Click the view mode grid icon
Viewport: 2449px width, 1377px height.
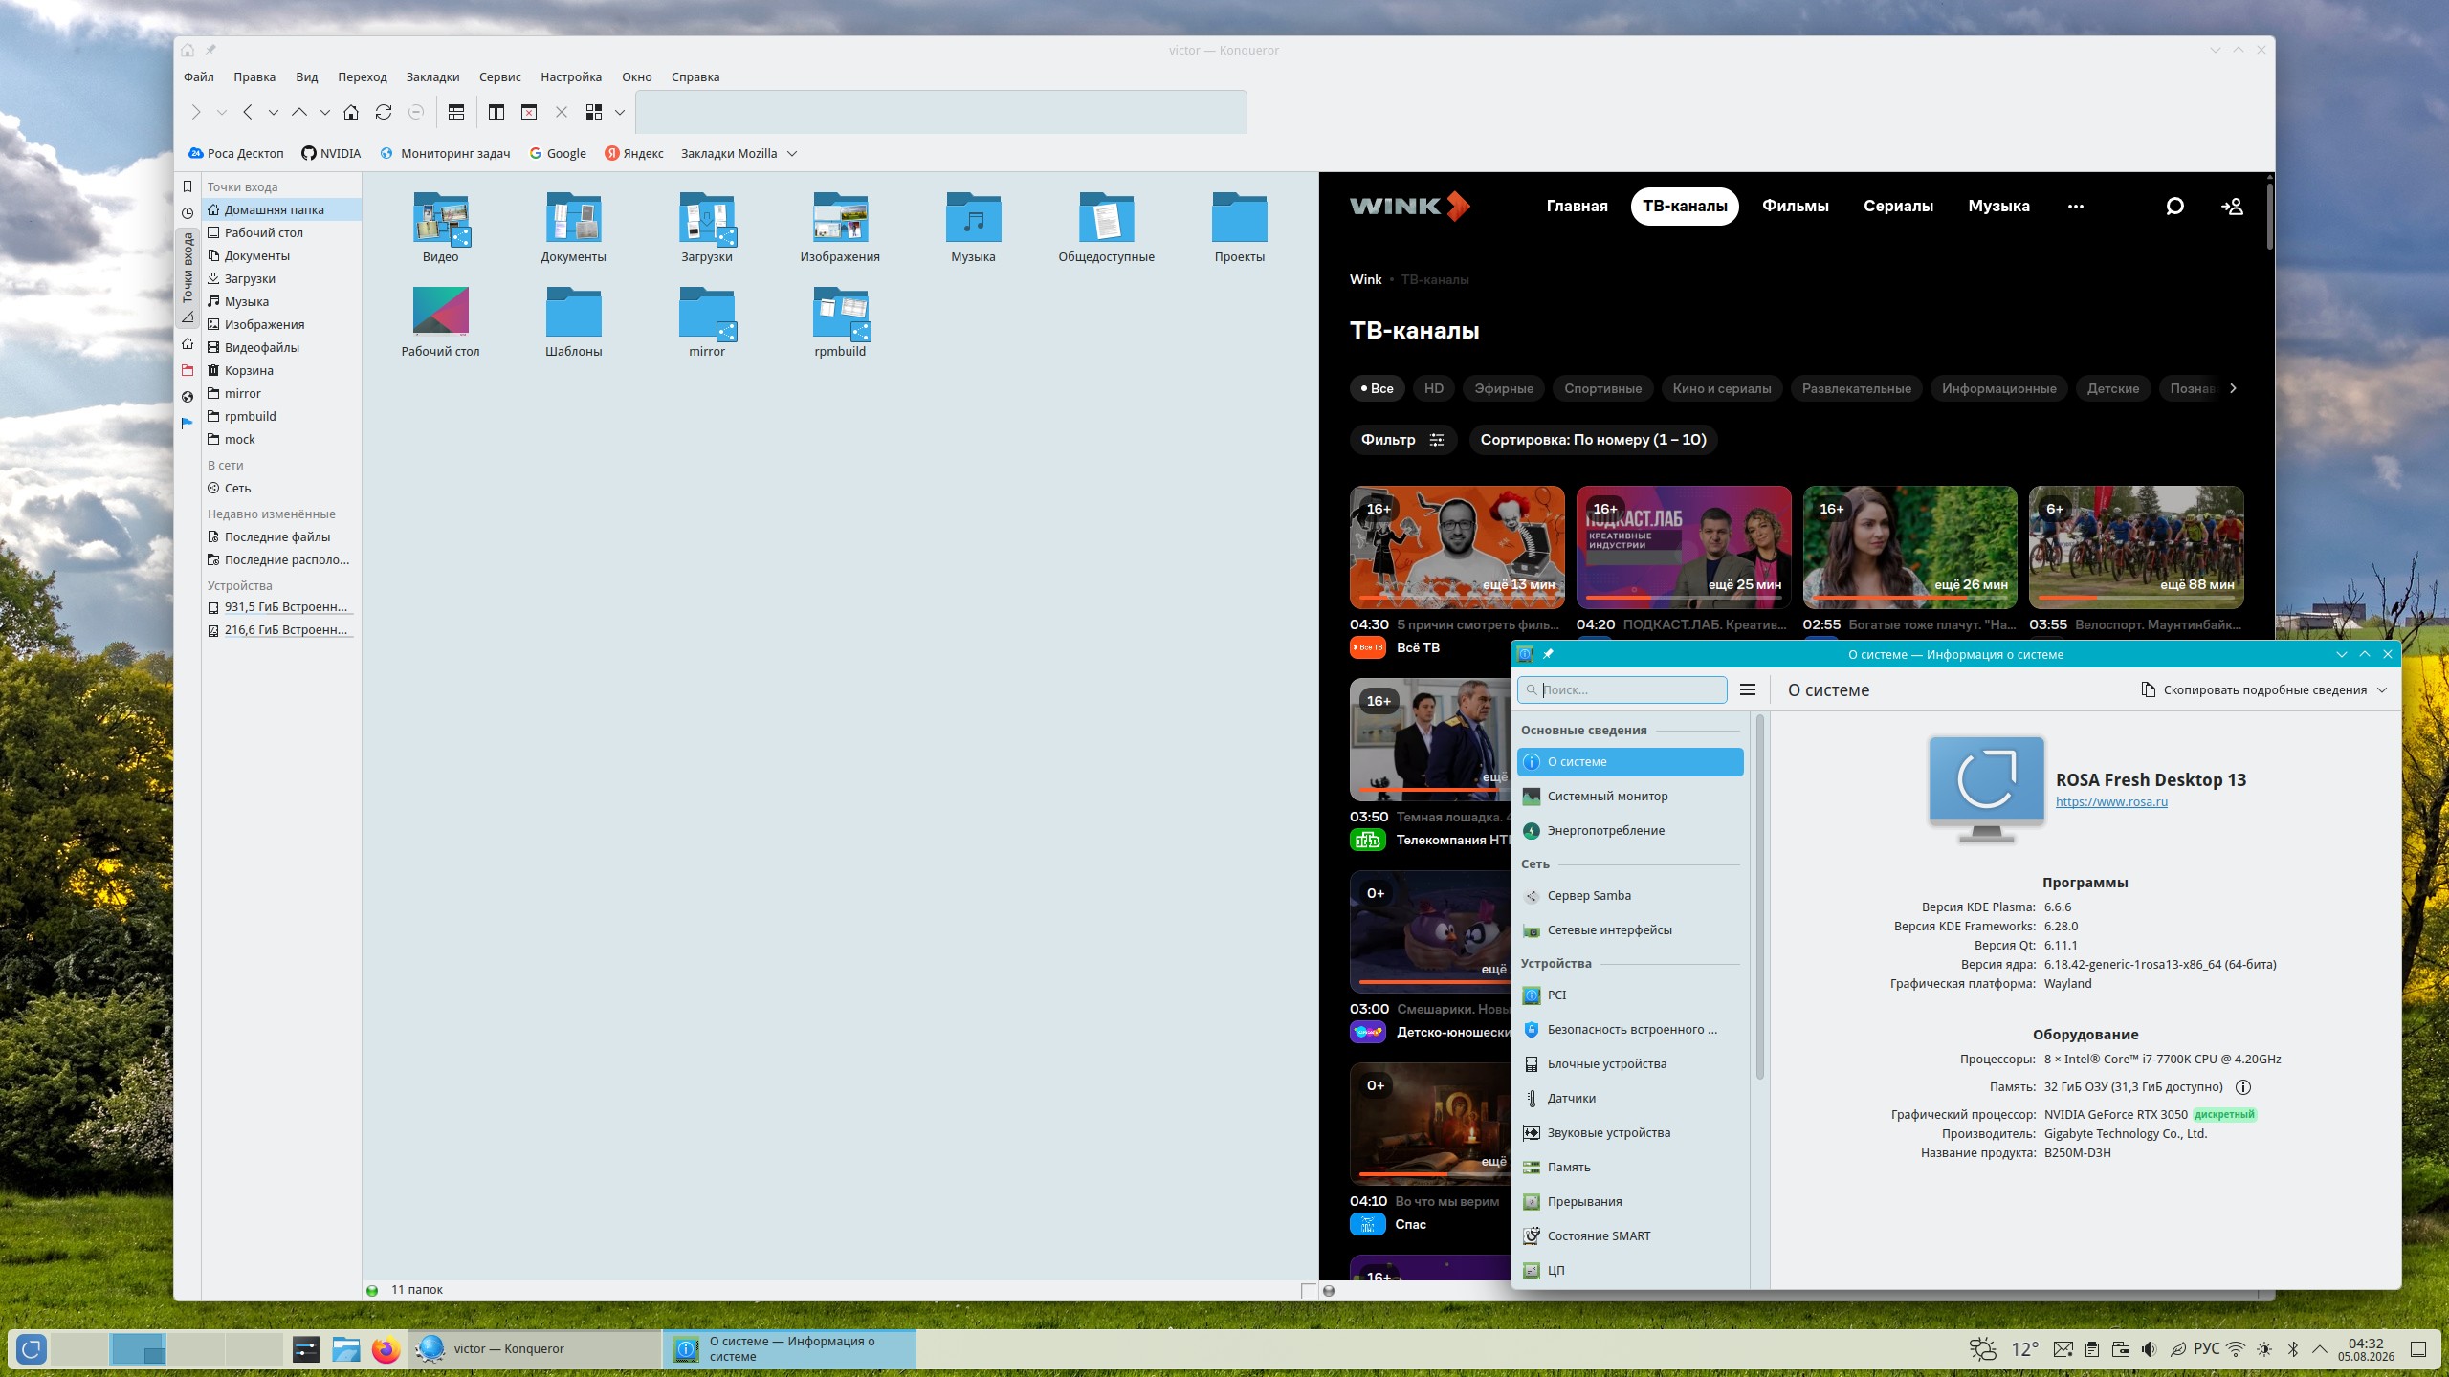594,113
